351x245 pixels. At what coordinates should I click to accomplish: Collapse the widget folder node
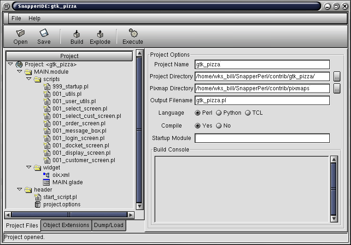(x=29, y=167)
